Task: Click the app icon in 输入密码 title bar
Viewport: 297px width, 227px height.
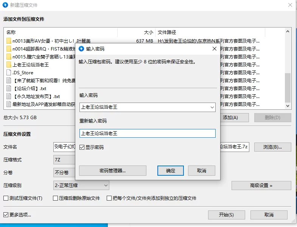Action: [81, 49]
